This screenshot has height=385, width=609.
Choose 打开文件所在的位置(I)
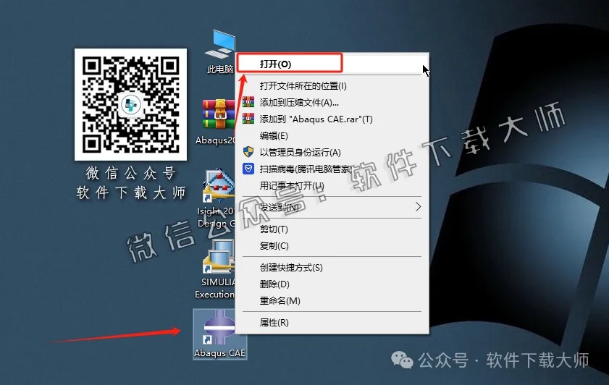click(x=332, y=86)
